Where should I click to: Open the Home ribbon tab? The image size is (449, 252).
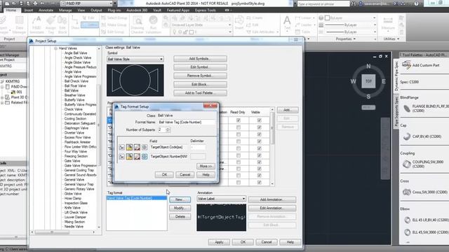pos(11,10)
